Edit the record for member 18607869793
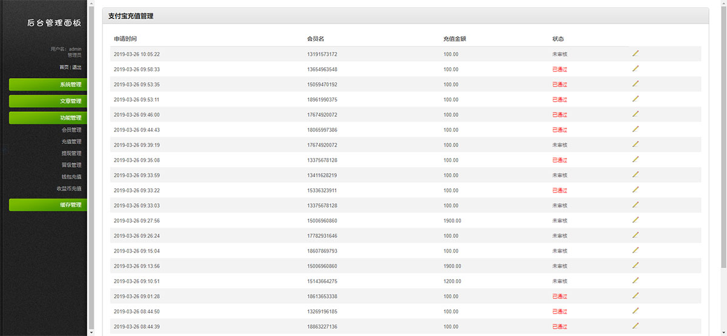This screenshot has height=336, width=727. tap(636, 250)
